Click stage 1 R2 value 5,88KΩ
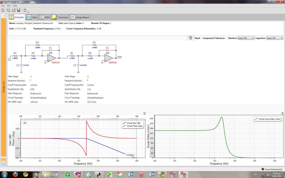This screenshot has width=285, height=178. point(38,48)
